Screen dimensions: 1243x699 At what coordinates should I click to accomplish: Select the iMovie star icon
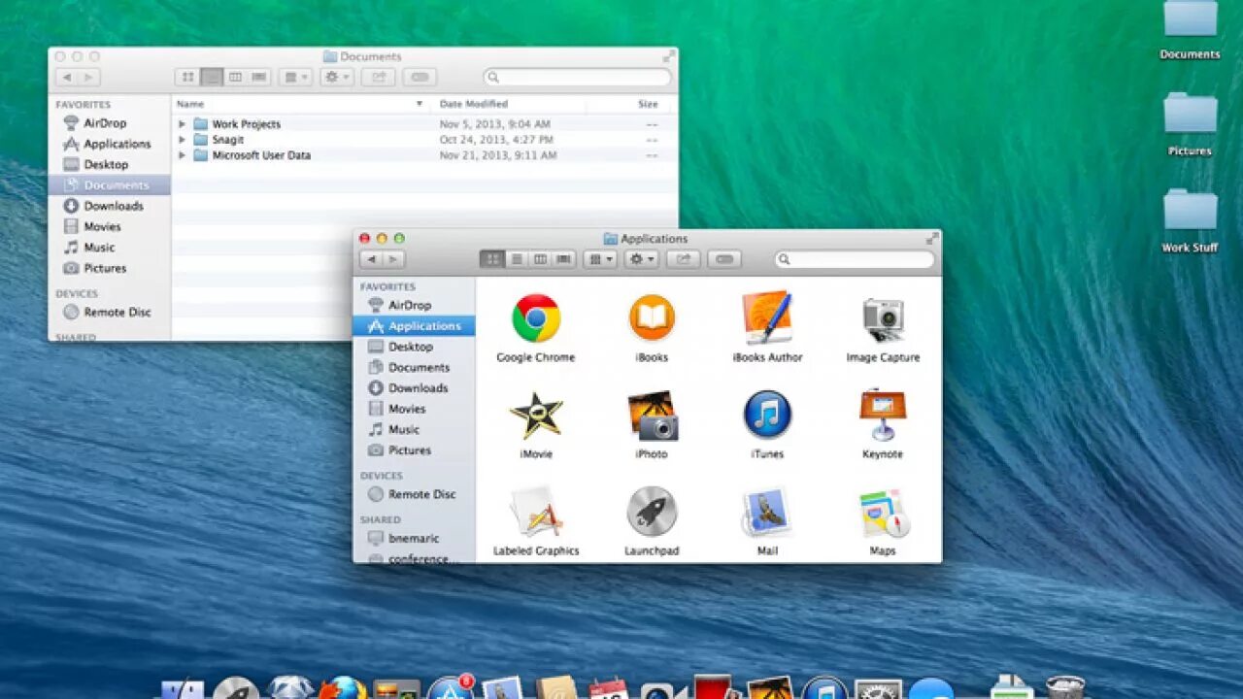point(536,415)
